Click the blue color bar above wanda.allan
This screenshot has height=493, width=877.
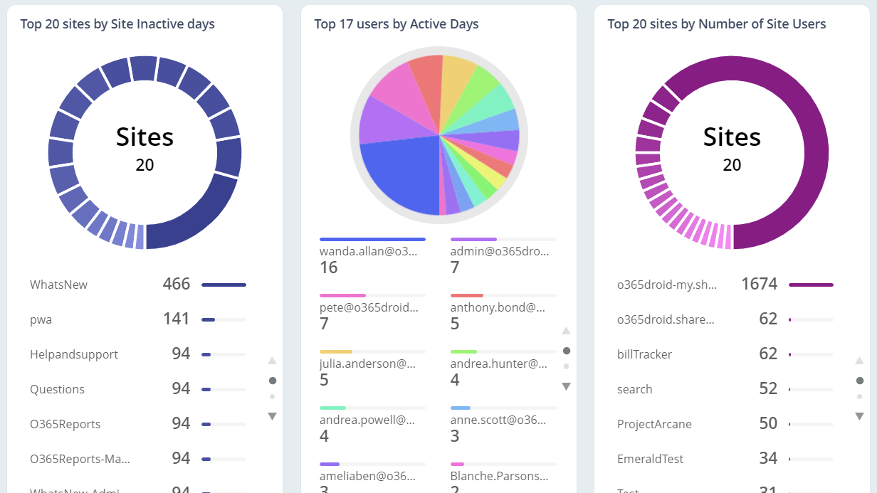tap(372, 238)
